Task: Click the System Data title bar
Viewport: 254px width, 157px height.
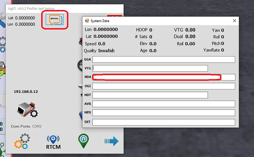Action: pyautogui.click(x=155, y=21)
